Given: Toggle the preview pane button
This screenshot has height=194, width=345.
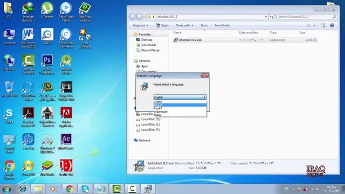Looking at the screenshot, I should coord(323,25).
